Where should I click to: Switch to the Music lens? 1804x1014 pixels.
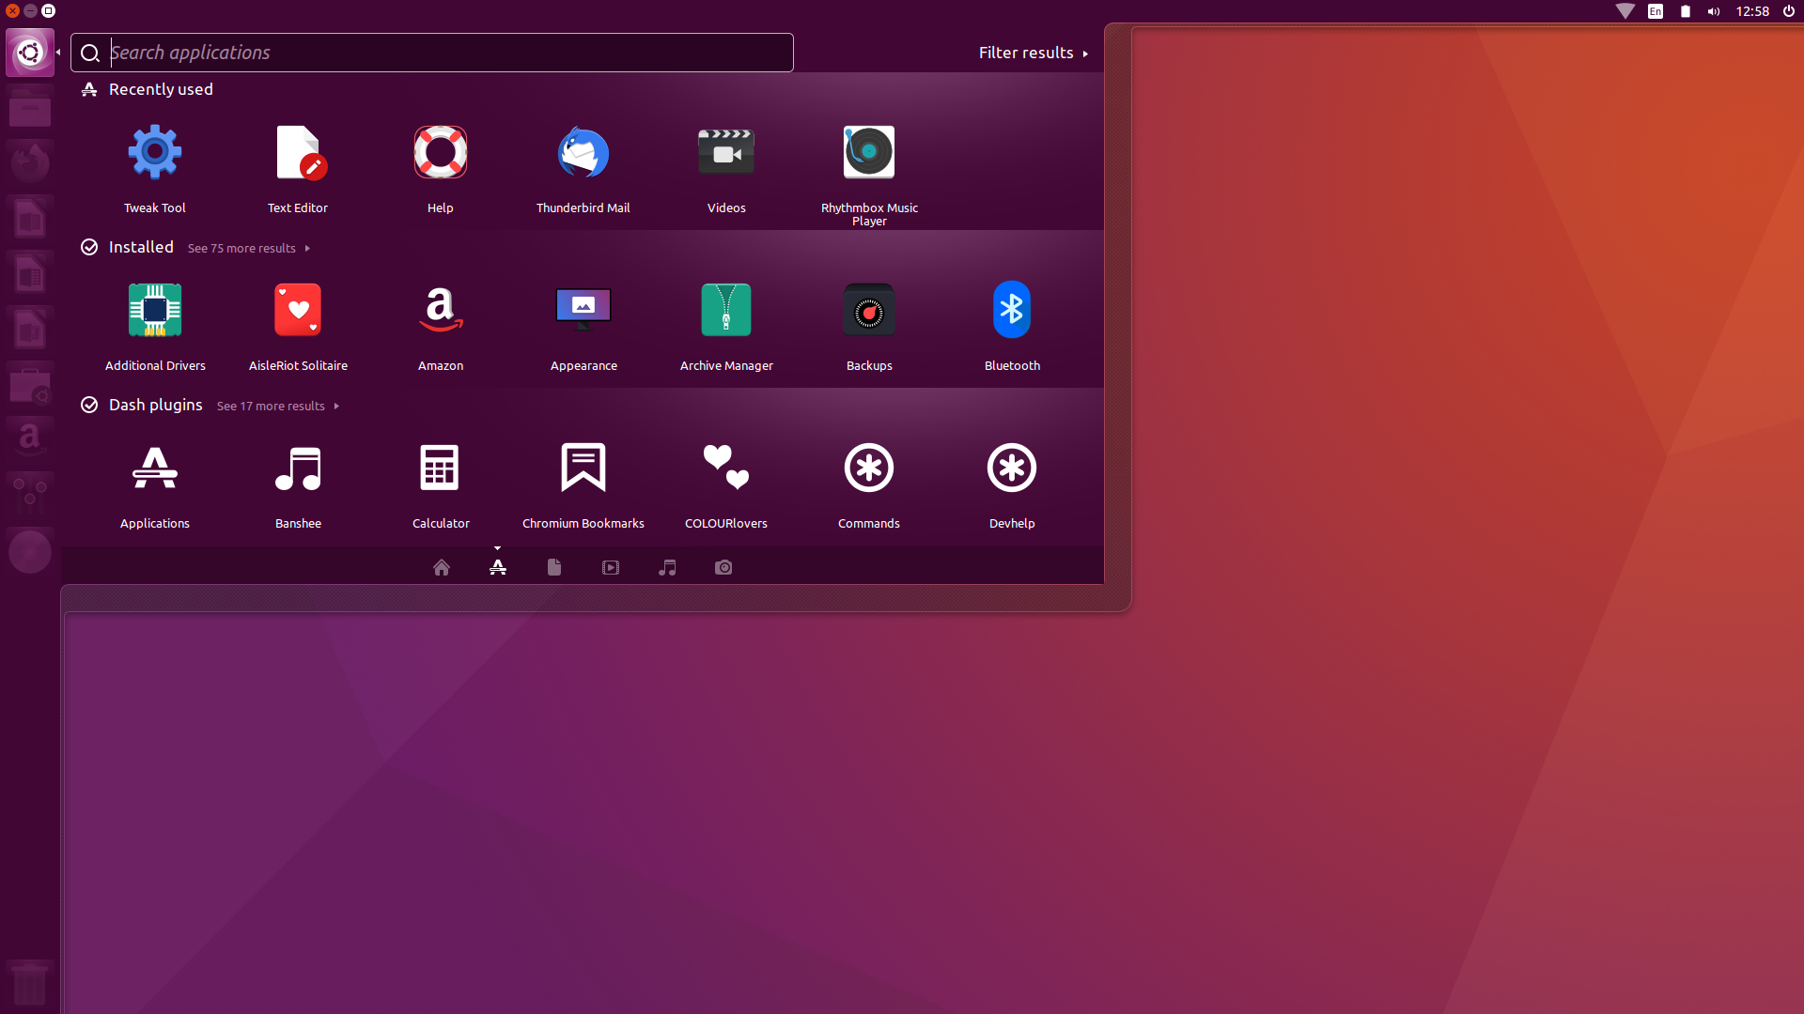tap(667, 568)
